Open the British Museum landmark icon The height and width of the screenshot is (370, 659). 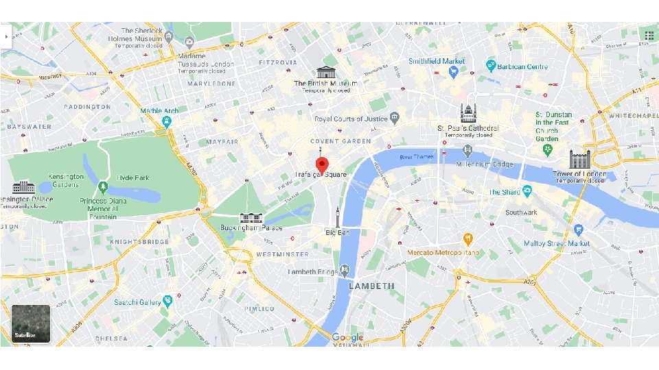pos(325,72)
